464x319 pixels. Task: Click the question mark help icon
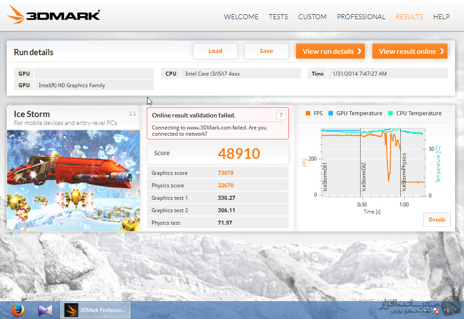coord(281,115)
